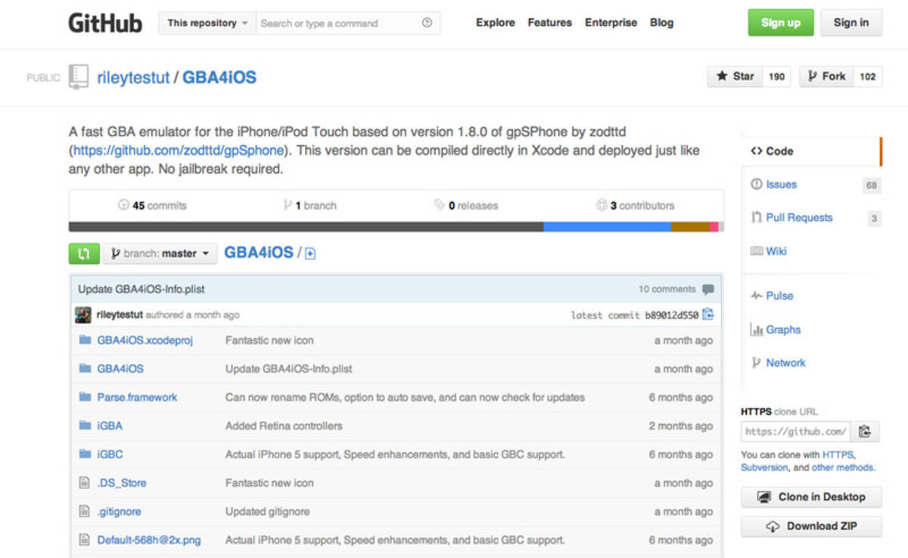
Task: Copy the latest commit SHA with clipboard icon
Action: (707, 315)
